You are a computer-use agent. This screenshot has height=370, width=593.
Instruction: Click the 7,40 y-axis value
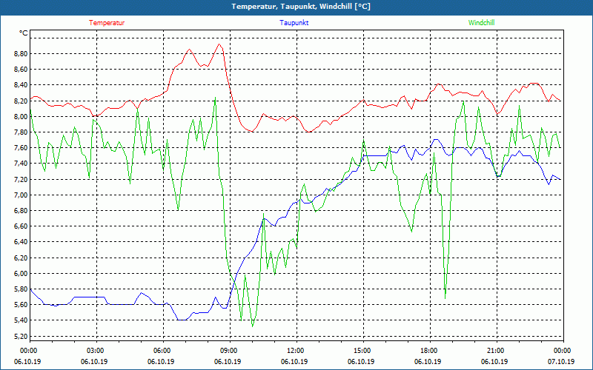point(21,164)
